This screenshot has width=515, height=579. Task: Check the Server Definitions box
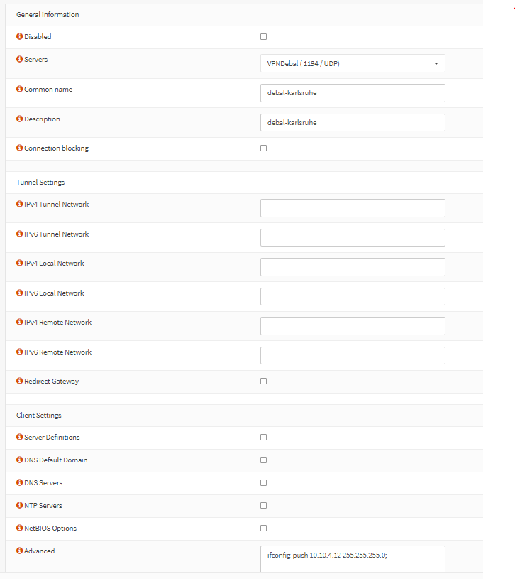pyautogui.click(x=263, y=437)
